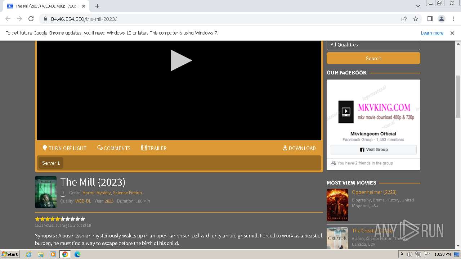Click the Chrome taskbar icon
The height and width of the screenshot is (259, 461).
coord(65,254)
